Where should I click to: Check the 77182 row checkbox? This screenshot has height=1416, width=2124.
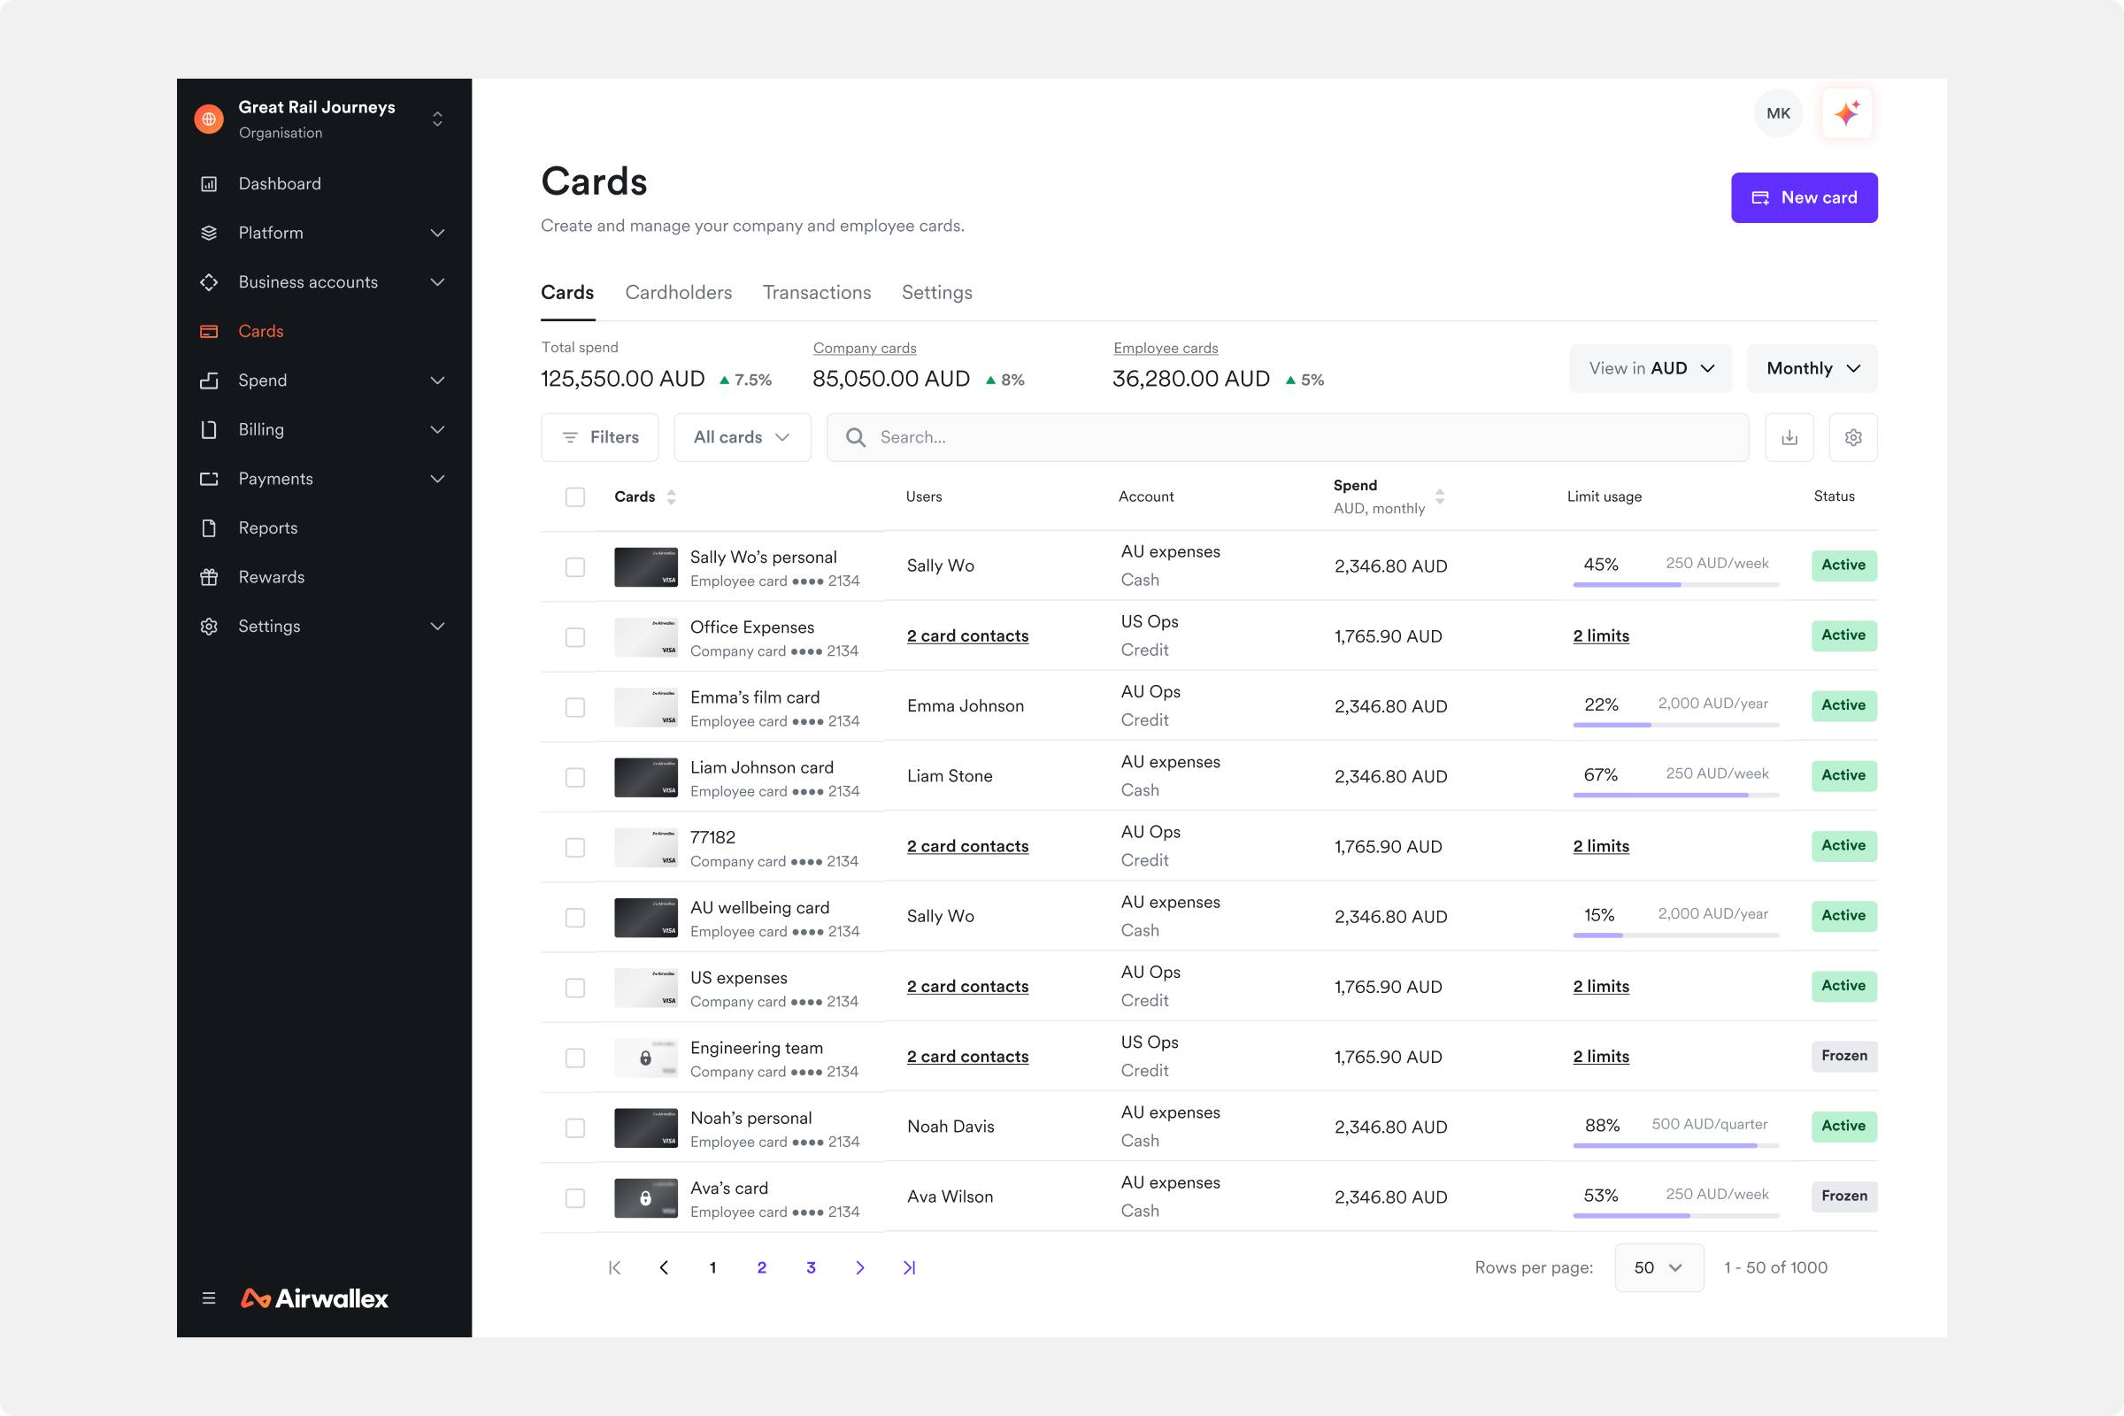(x=575, y=847)
